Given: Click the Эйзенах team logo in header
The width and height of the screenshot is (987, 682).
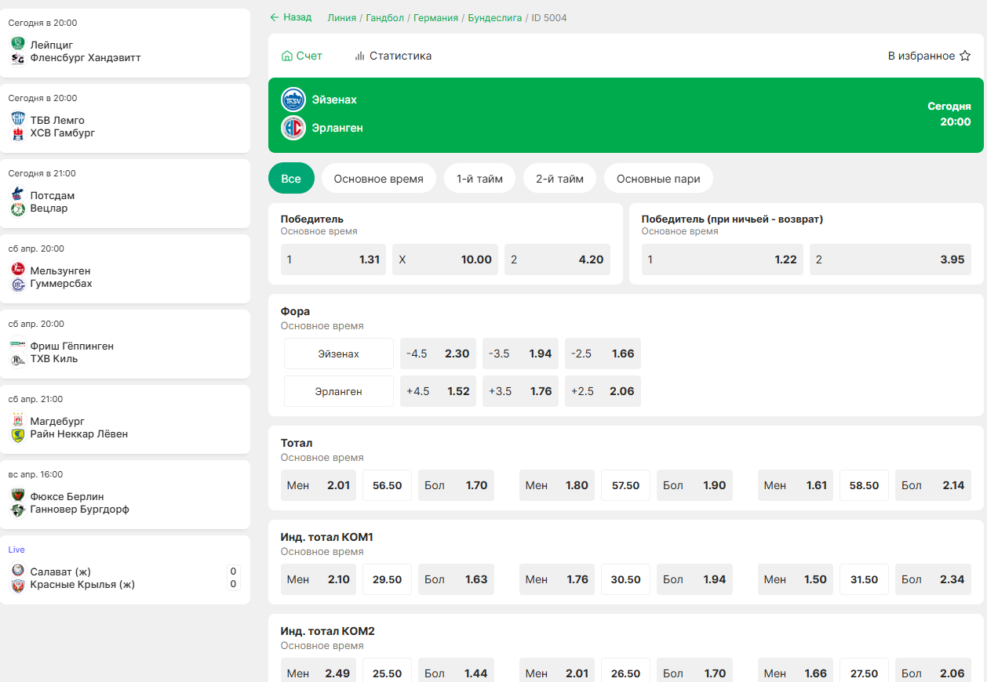Looking at the screenshot, I should [293, 100].
